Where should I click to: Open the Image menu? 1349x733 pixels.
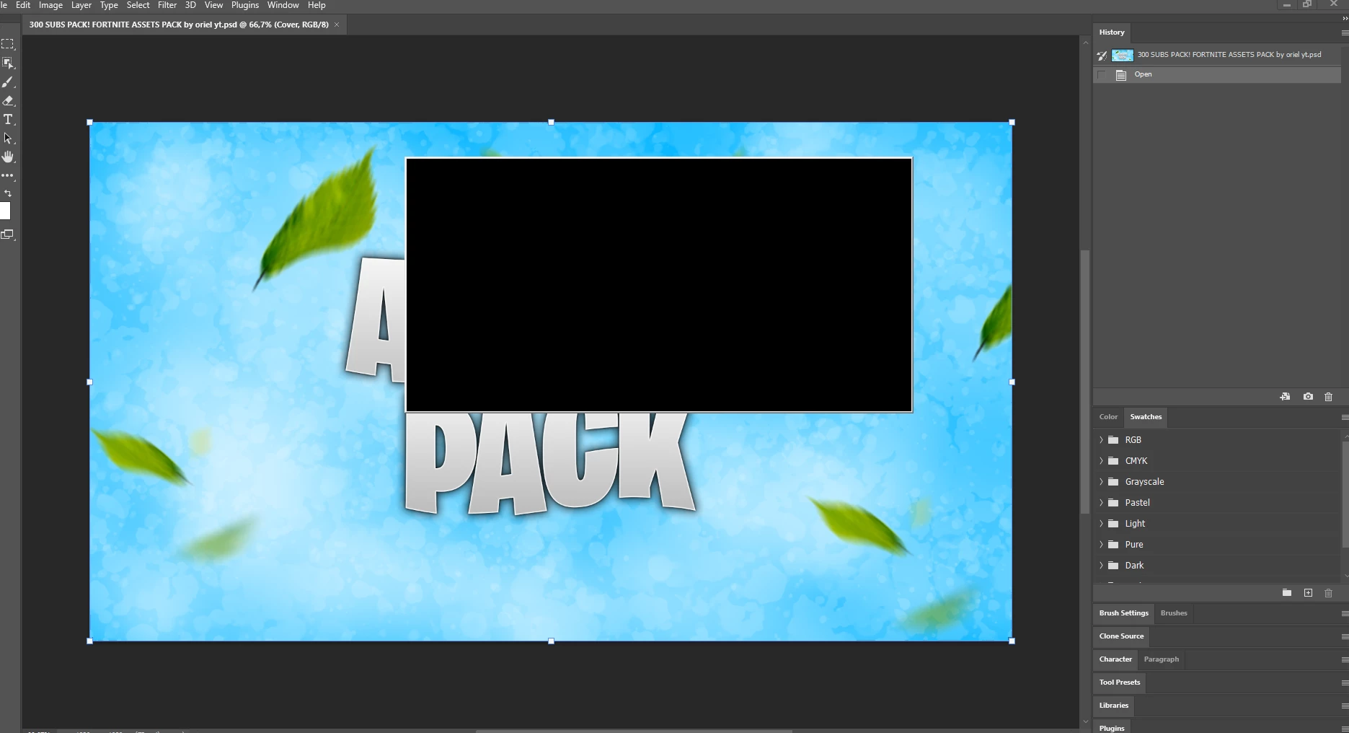pos(50,5)
